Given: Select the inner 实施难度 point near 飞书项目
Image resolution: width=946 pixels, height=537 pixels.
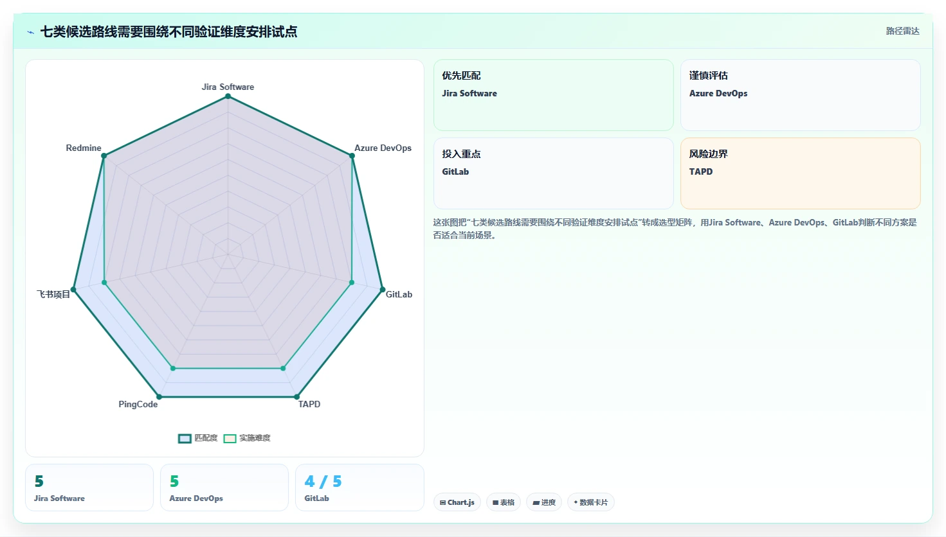Looking at the screenshot, I should tap(104, 283).
